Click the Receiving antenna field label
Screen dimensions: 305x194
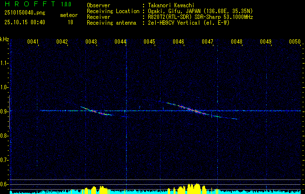pos(112,23)
